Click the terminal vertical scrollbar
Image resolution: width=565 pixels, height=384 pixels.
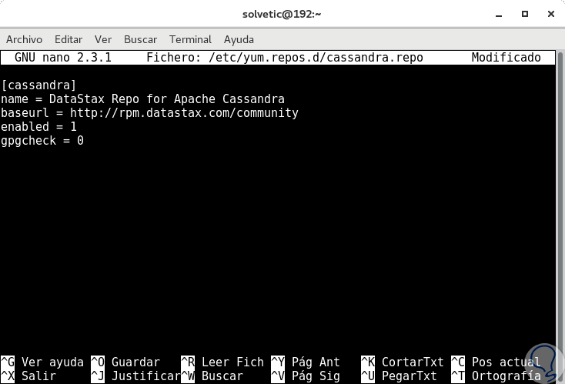pos(560,216)
